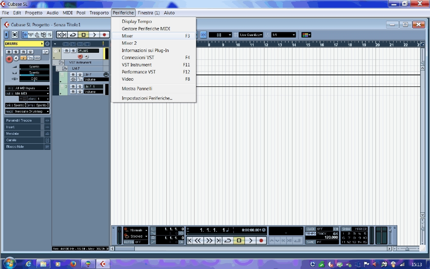
Task: Open the mixer toolbar icon
Action: pyautogui.click(x=50, y=35)
